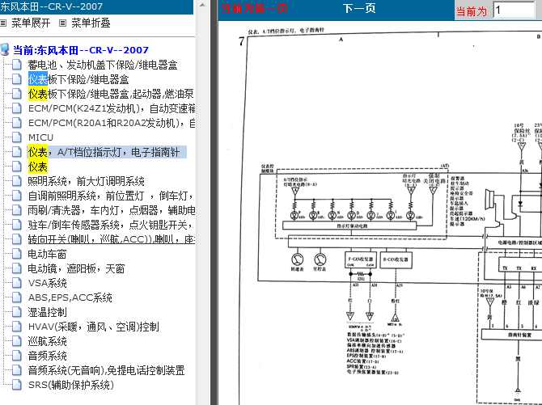Click page icon beside SRS(辅助保护系统)
Screen dimensions: 542x405
(x=17, y=385)
